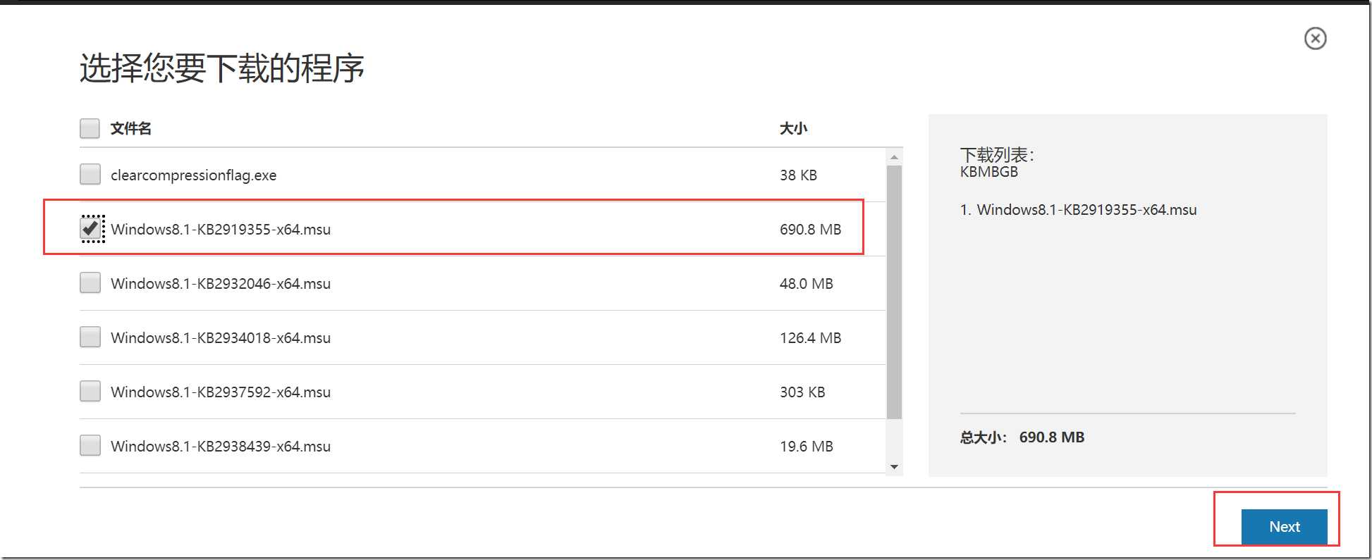The width and height of the screenshot is (1372, 560).
Task: Click the Windows8.1-KB2937592-x64.msu file name
Action: click(x=220, y=392)
